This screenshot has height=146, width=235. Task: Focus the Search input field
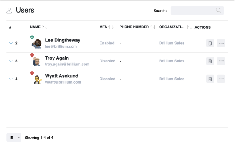(197, 11)
